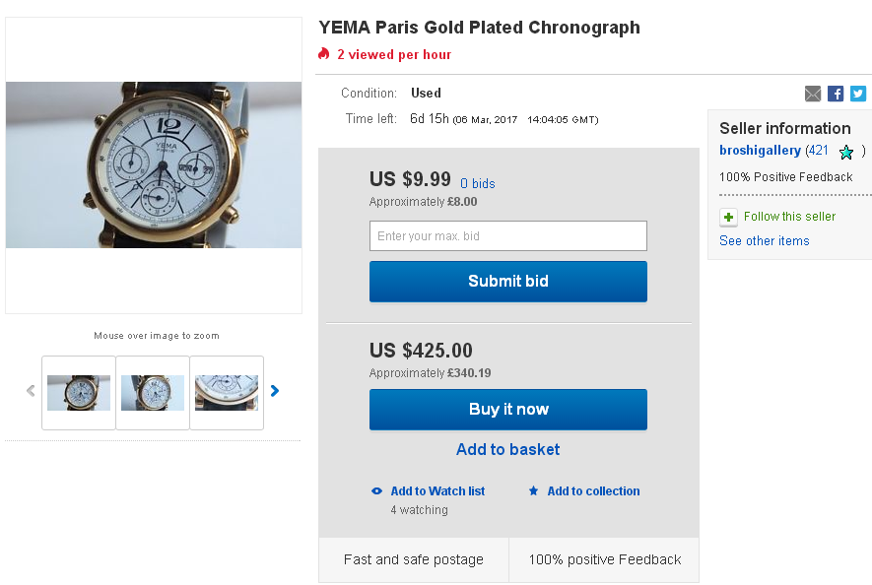The height and width of the screenshot is (585, 872).
Task: Click the eye icon for Watch list
Action: coord(376,491)
